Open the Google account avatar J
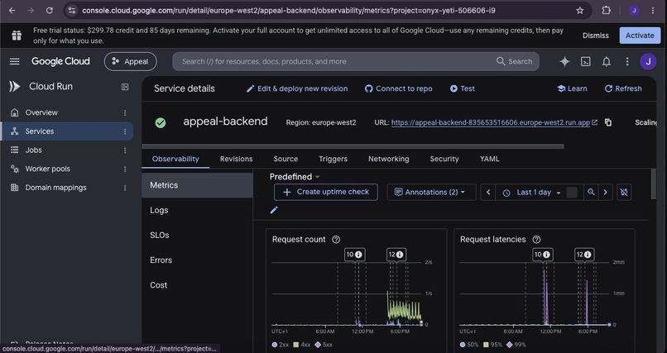Viewport: 667px width, 353px height. coord(648,62)
